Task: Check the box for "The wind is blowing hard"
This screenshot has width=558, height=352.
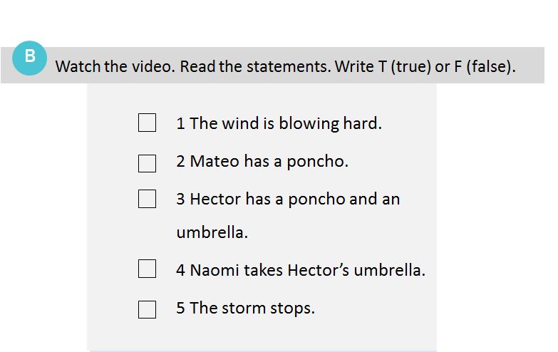Action: (x=147, y=123)
